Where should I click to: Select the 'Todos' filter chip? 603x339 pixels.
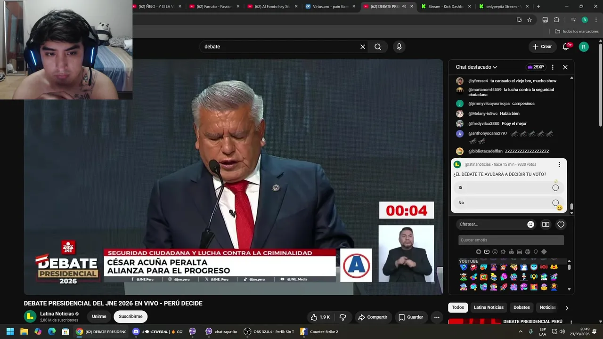coord(458,307)
